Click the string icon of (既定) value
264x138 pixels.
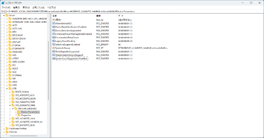[x=53, y=20]
